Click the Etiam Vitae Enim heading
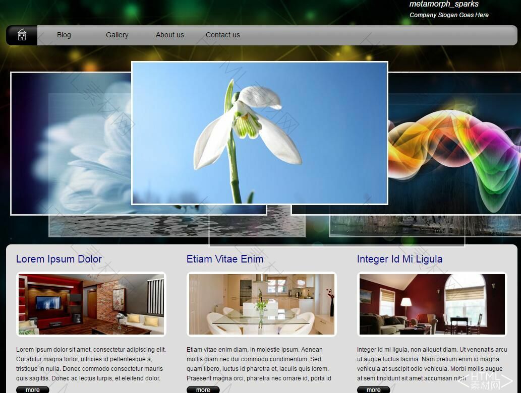 tap(225, 259)
